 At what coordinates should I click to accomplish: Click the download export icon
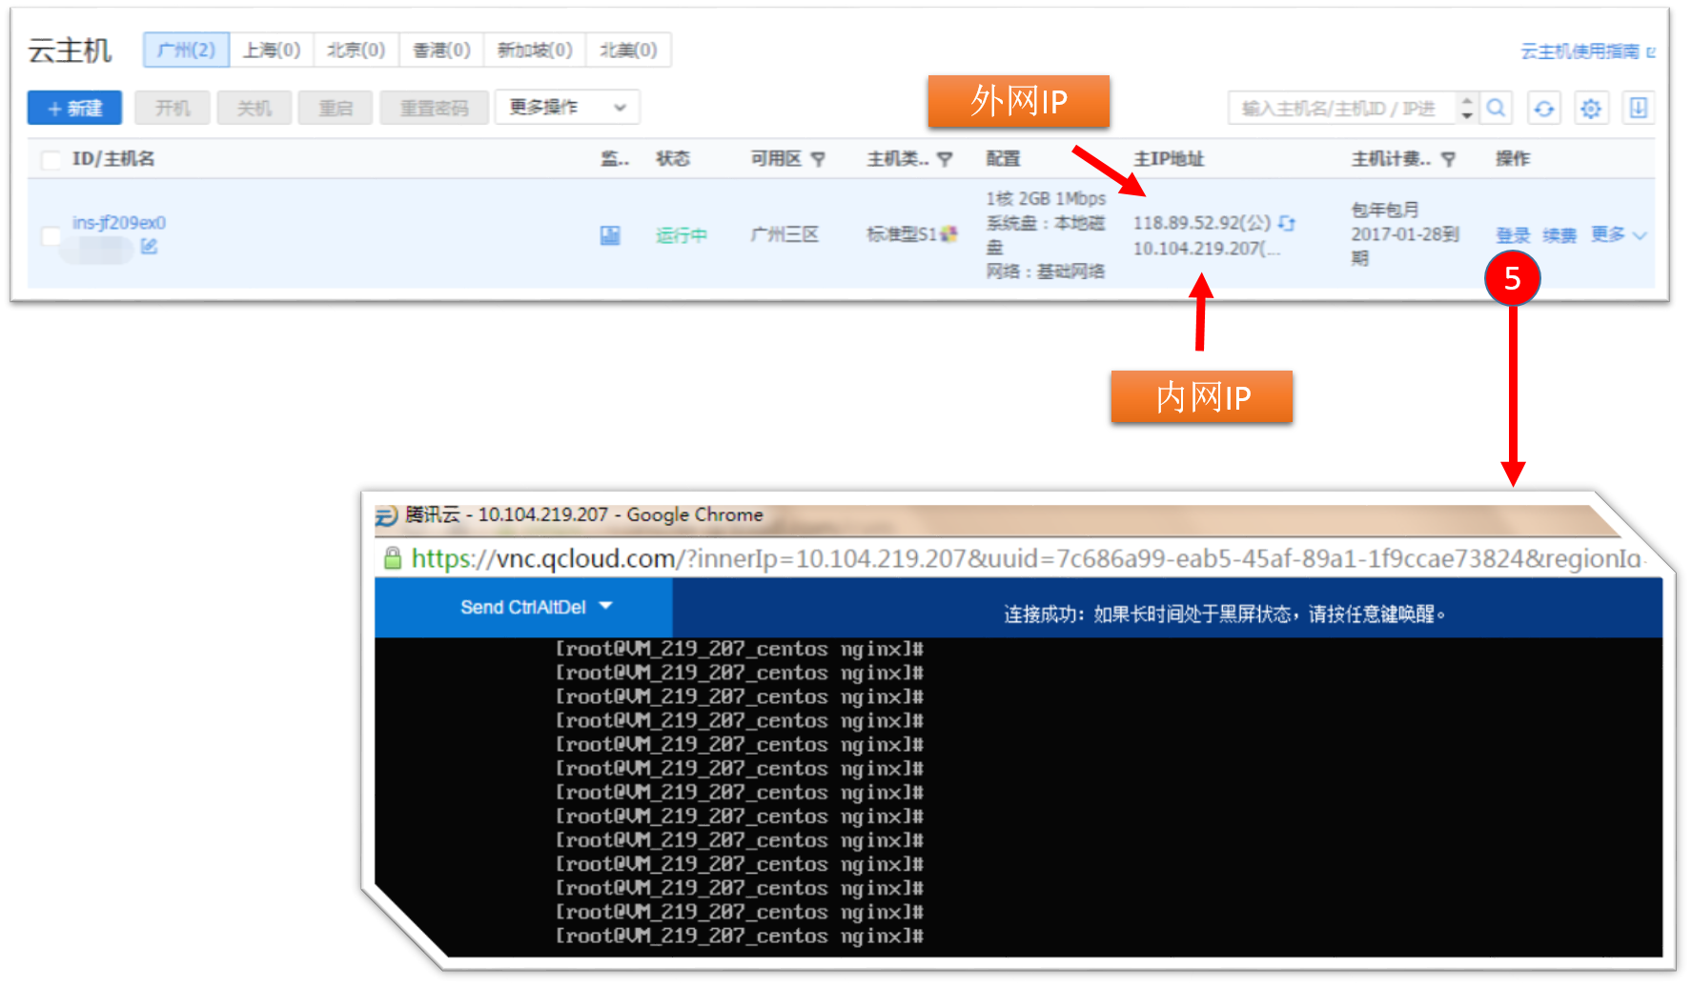1638,109
